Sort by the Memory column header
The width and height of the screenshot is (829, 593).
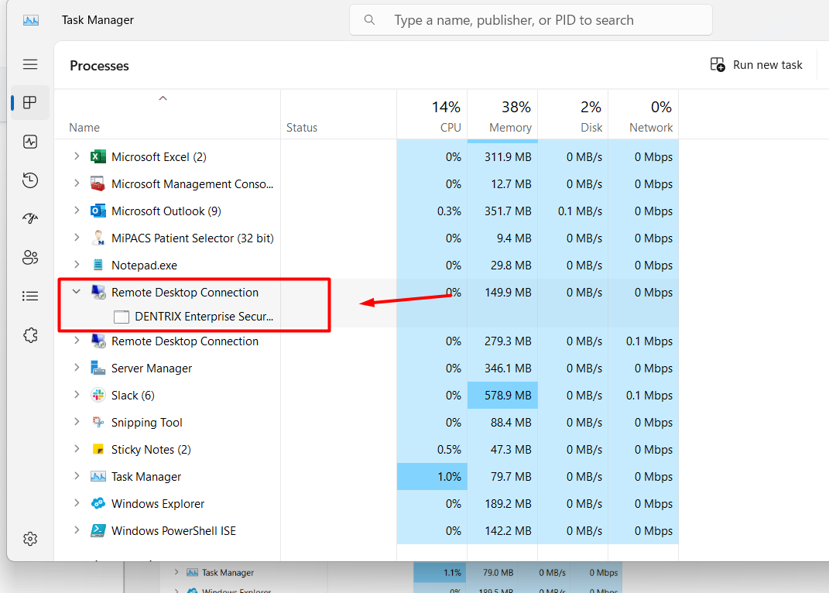(502, 116)
